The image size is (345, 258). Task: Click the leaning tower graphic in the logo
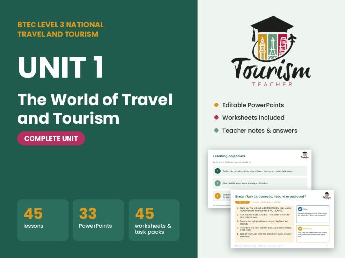[283, 47]
